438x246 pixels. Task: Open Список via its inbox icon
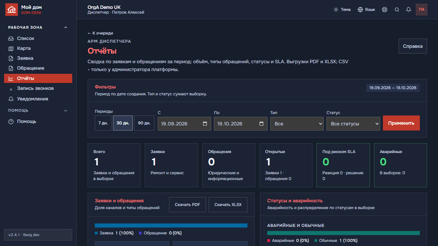click(x=11, y=39)
